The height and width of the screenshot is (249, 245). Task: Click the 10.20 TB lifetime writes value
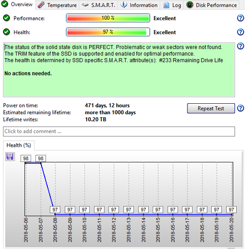96,119
